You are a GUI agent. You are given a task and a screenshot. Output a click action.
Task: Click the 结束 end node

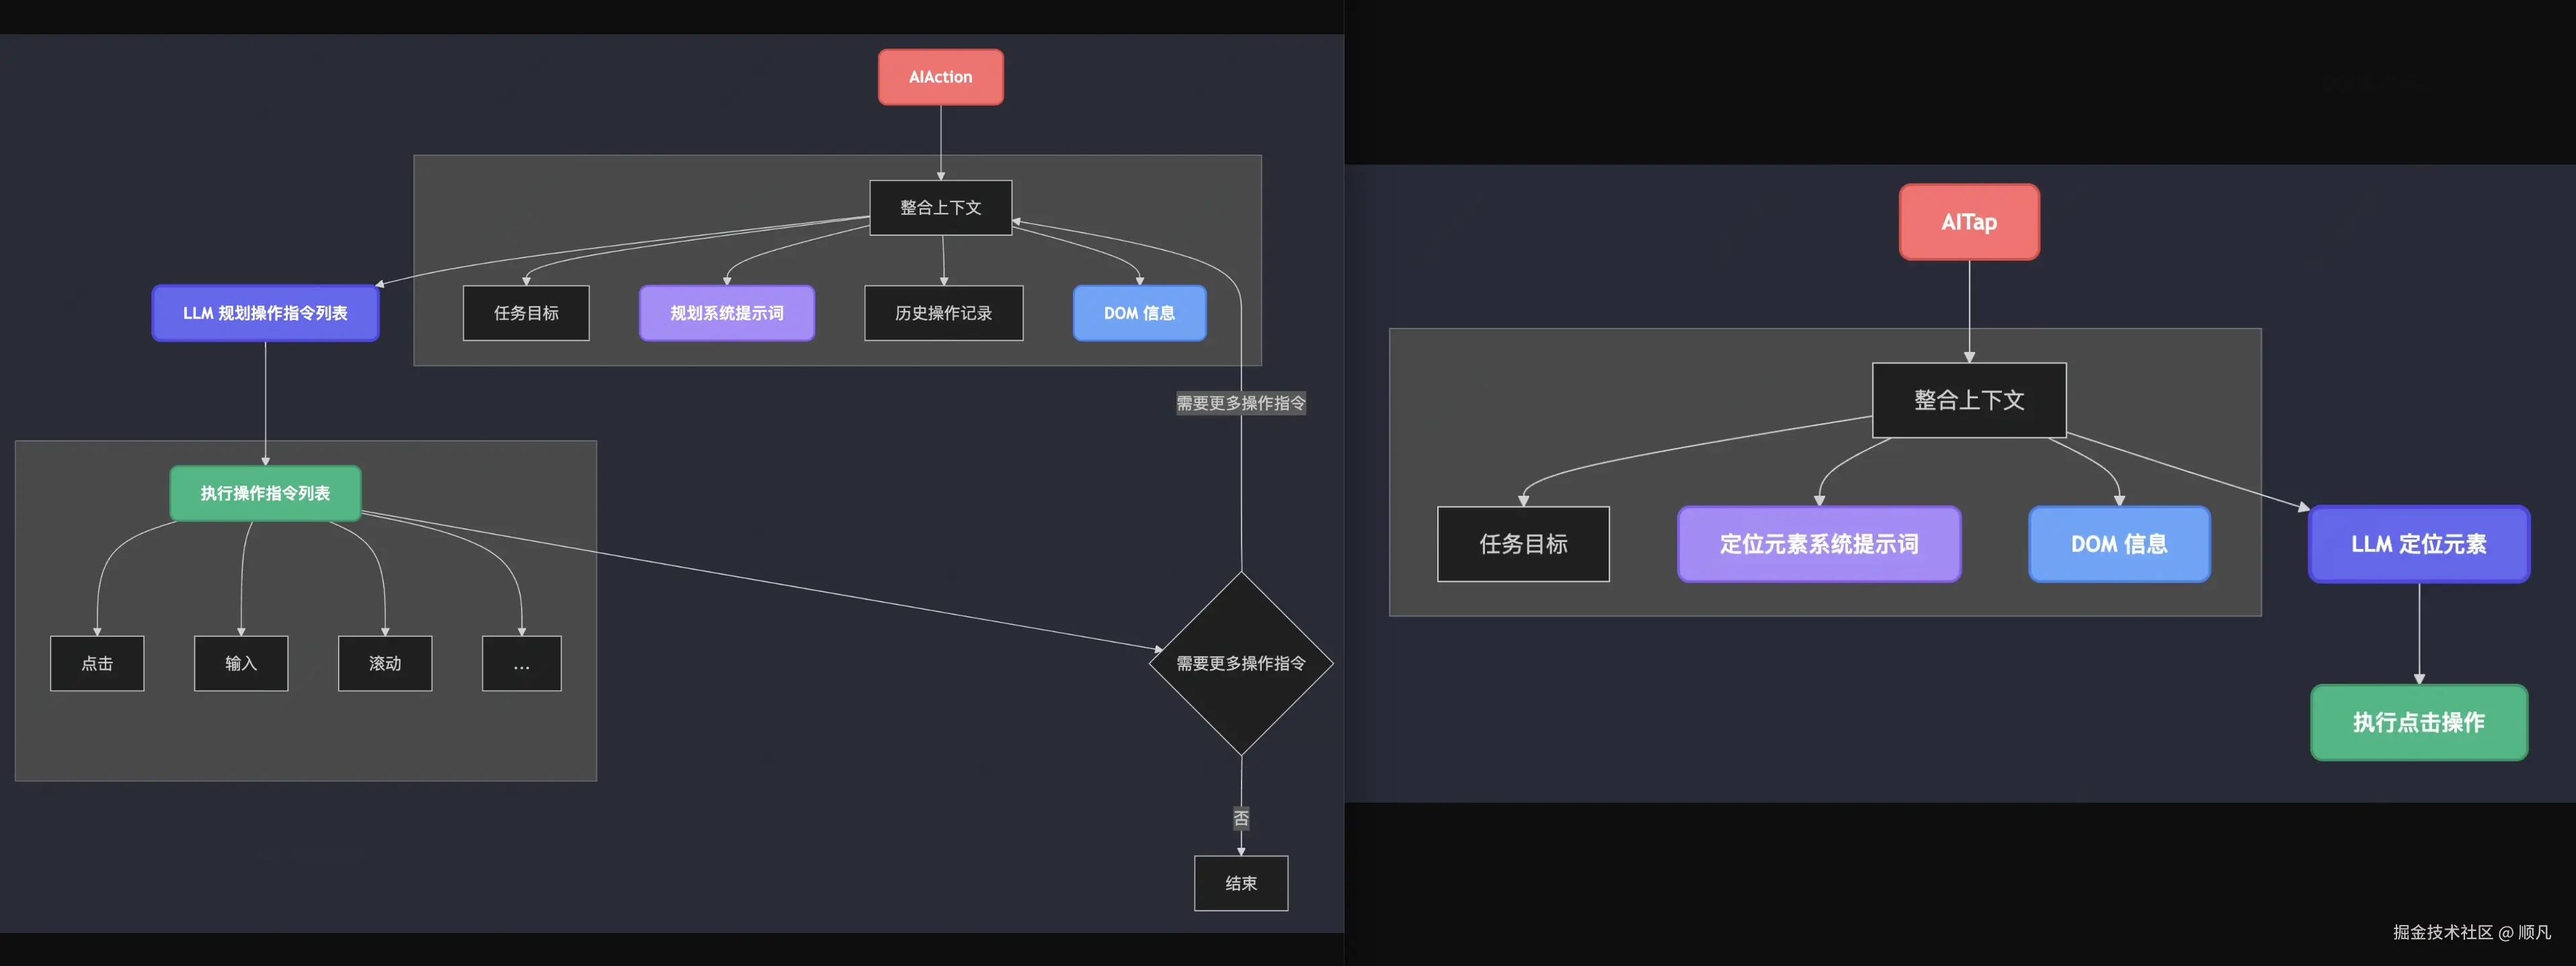[x=1240, y=883]
